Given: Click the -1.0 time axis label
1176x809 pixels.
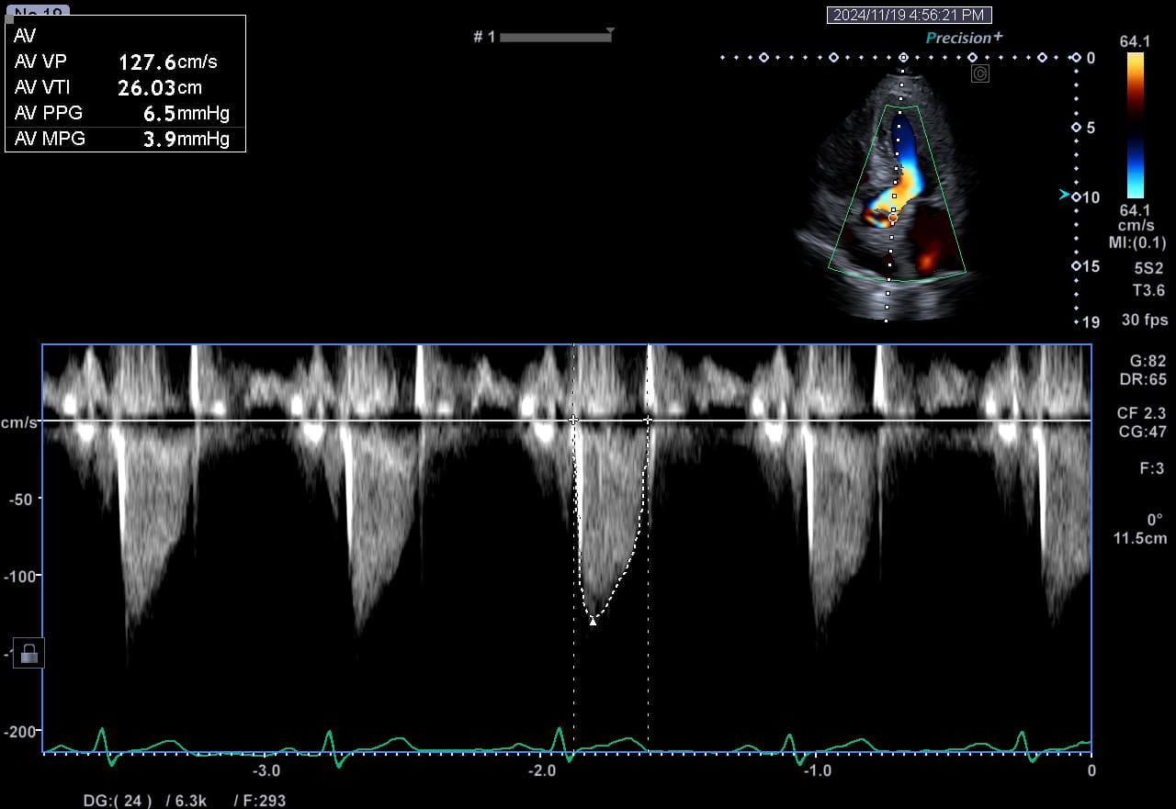Looking at the screenshot, I should click(x=818, y=770).
